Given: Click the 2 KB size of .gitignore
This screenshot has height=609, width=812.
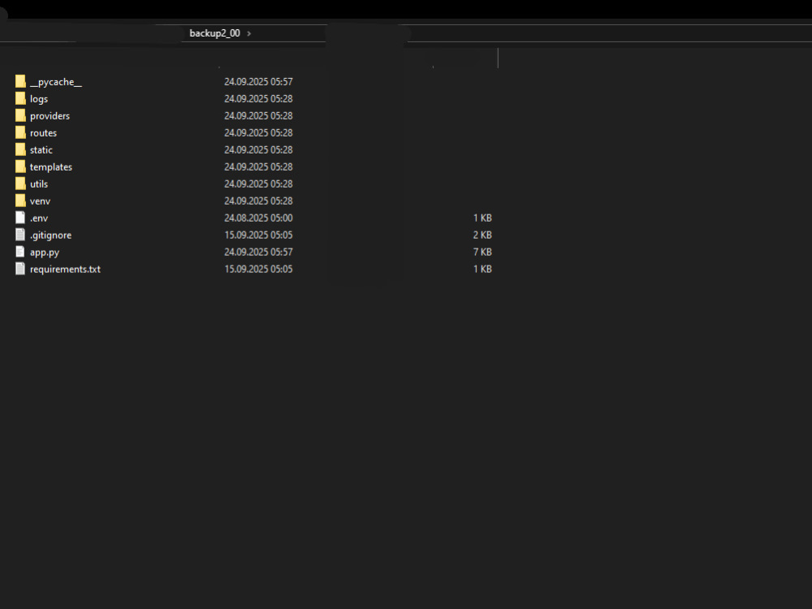Looking at the screenshot, I should pos(482,235).
